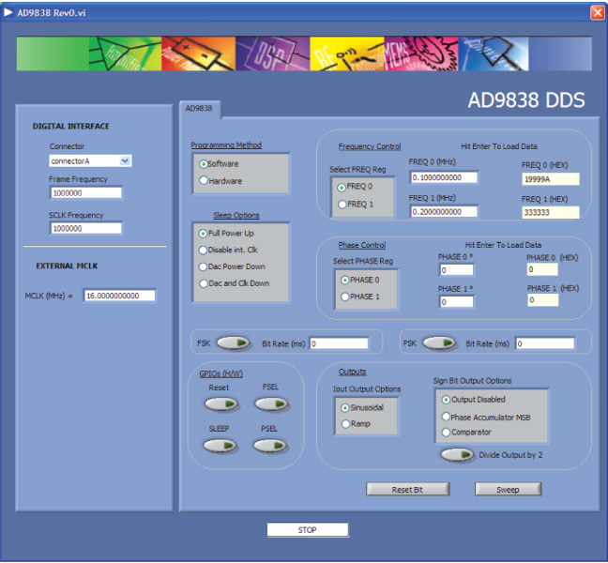Open the Connector dropdown
The width and height of the screenshot is (608, 563).
point(126,160)
